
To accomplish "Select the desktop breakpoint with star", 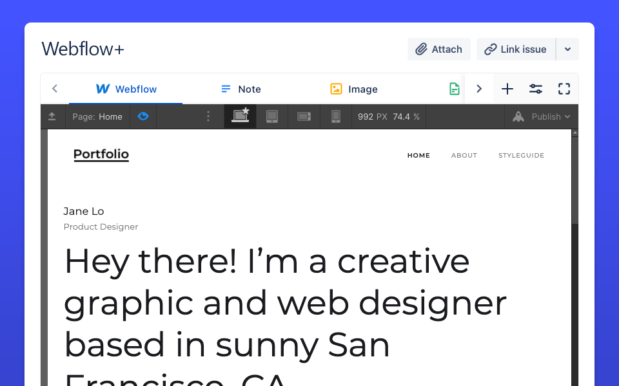I will coord(241,116).
